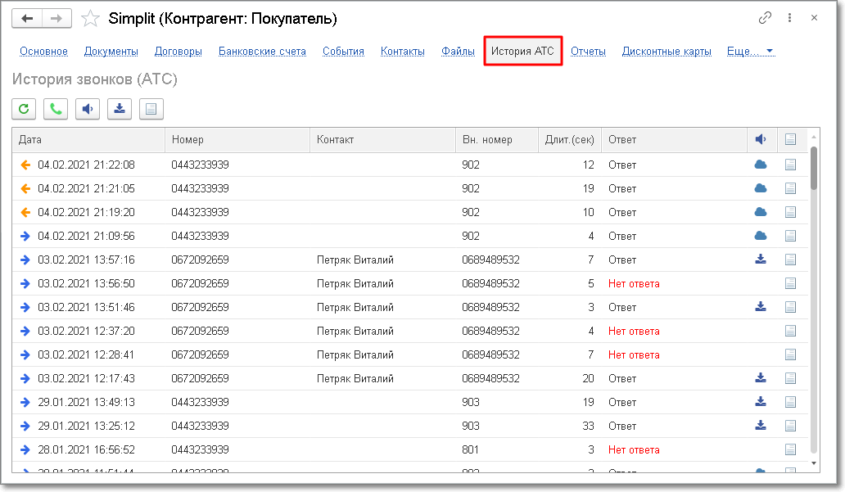845x492 pixels.
Task: Click the green refresh call history icon
Action: [x=25, y=108]
